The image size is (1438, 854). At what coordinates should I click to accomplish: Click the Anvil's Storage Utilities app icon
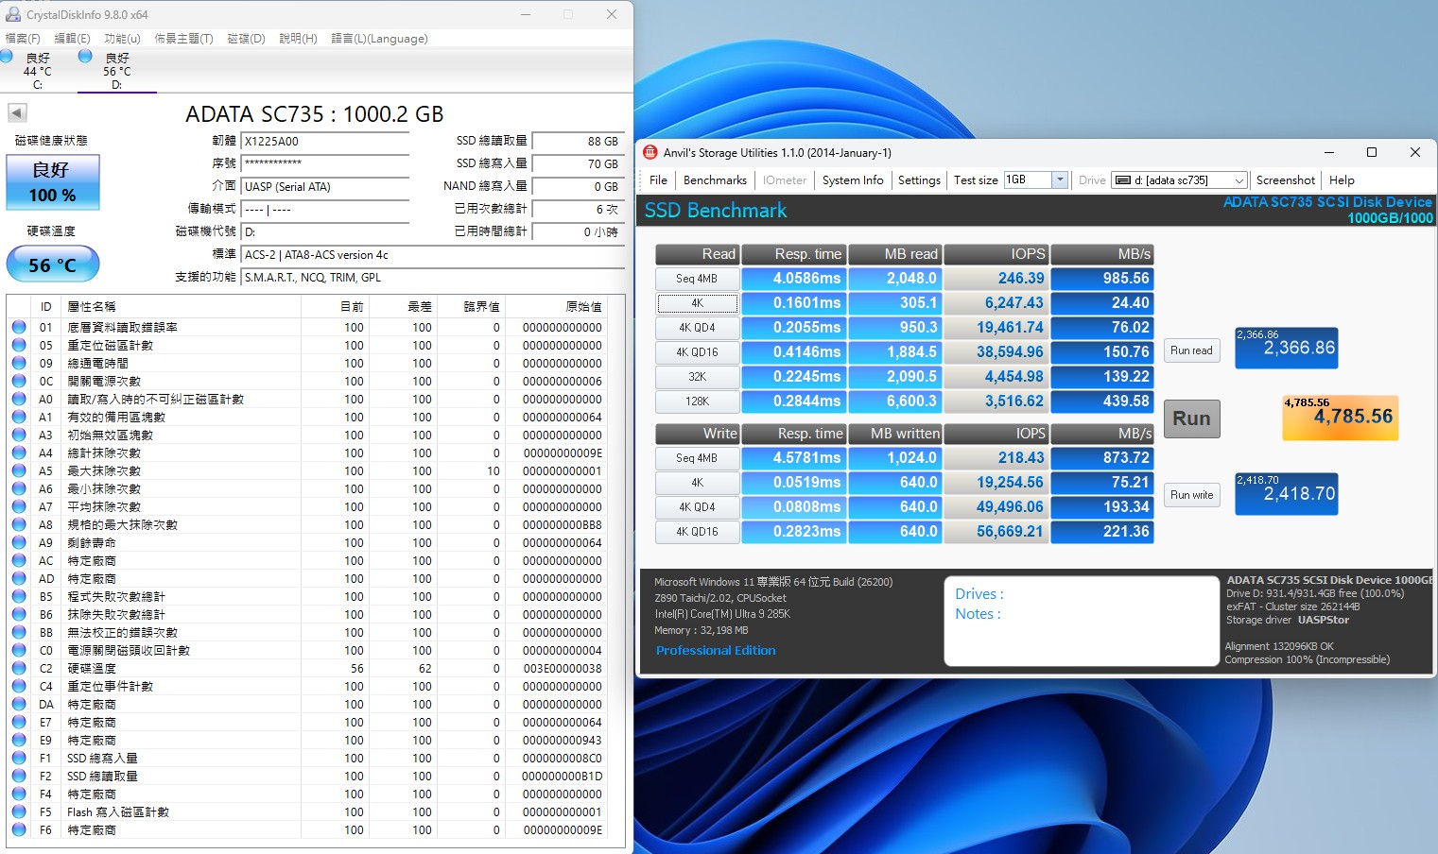click(x=650, y=152)
